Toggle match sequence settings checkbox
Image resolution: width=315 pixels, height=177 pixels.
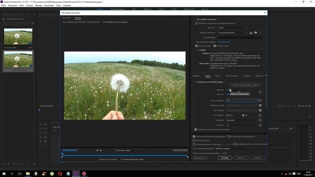pos(196,23)
